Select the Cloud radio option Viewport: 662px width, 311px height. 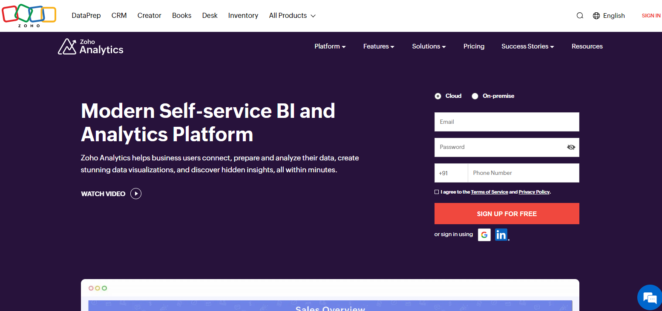438,96
